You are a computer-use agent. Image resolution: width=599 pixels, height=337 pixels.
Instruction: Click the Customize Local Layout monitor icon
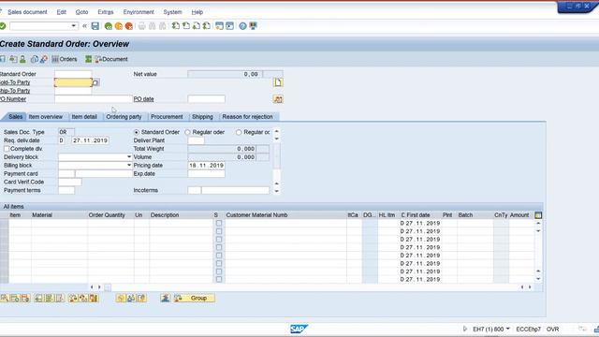[253, 26]
